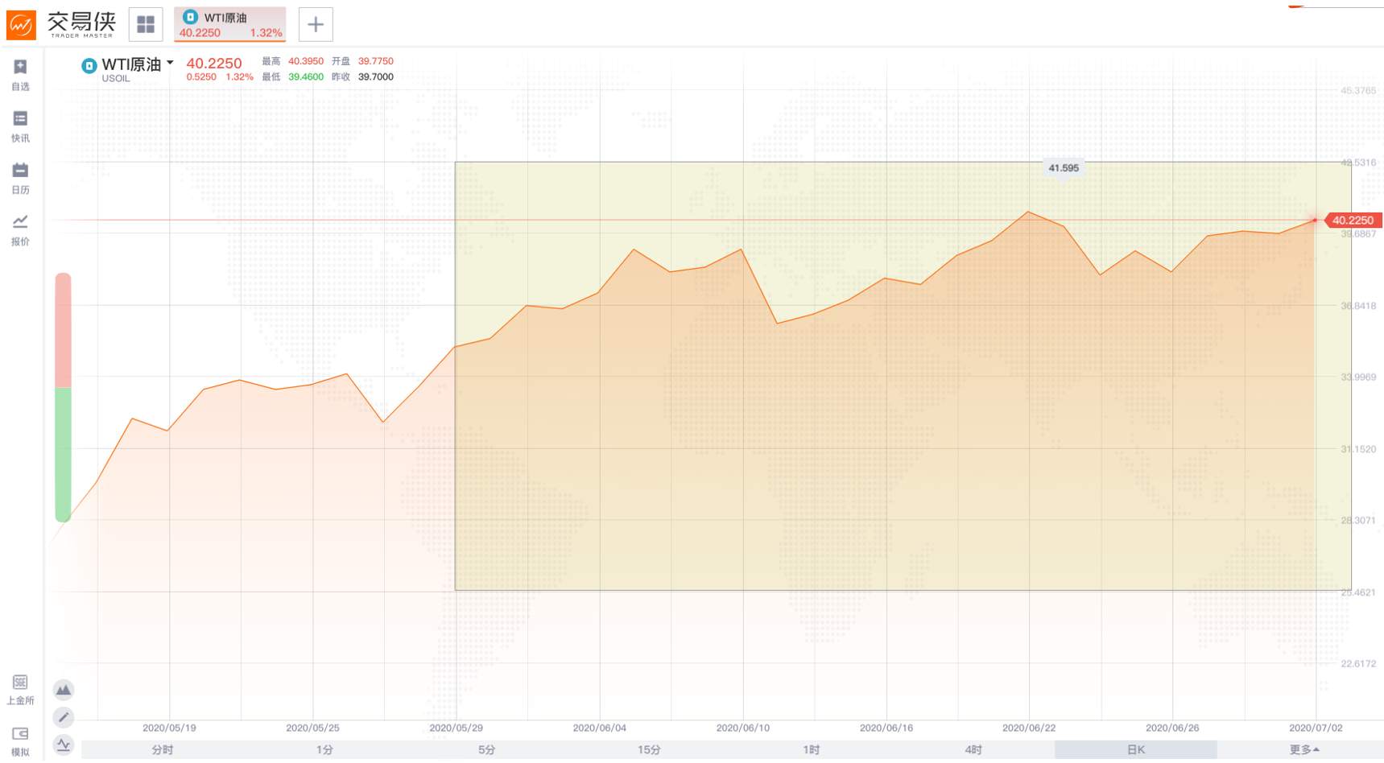Click the 36.8418 price axis label

1358,306
